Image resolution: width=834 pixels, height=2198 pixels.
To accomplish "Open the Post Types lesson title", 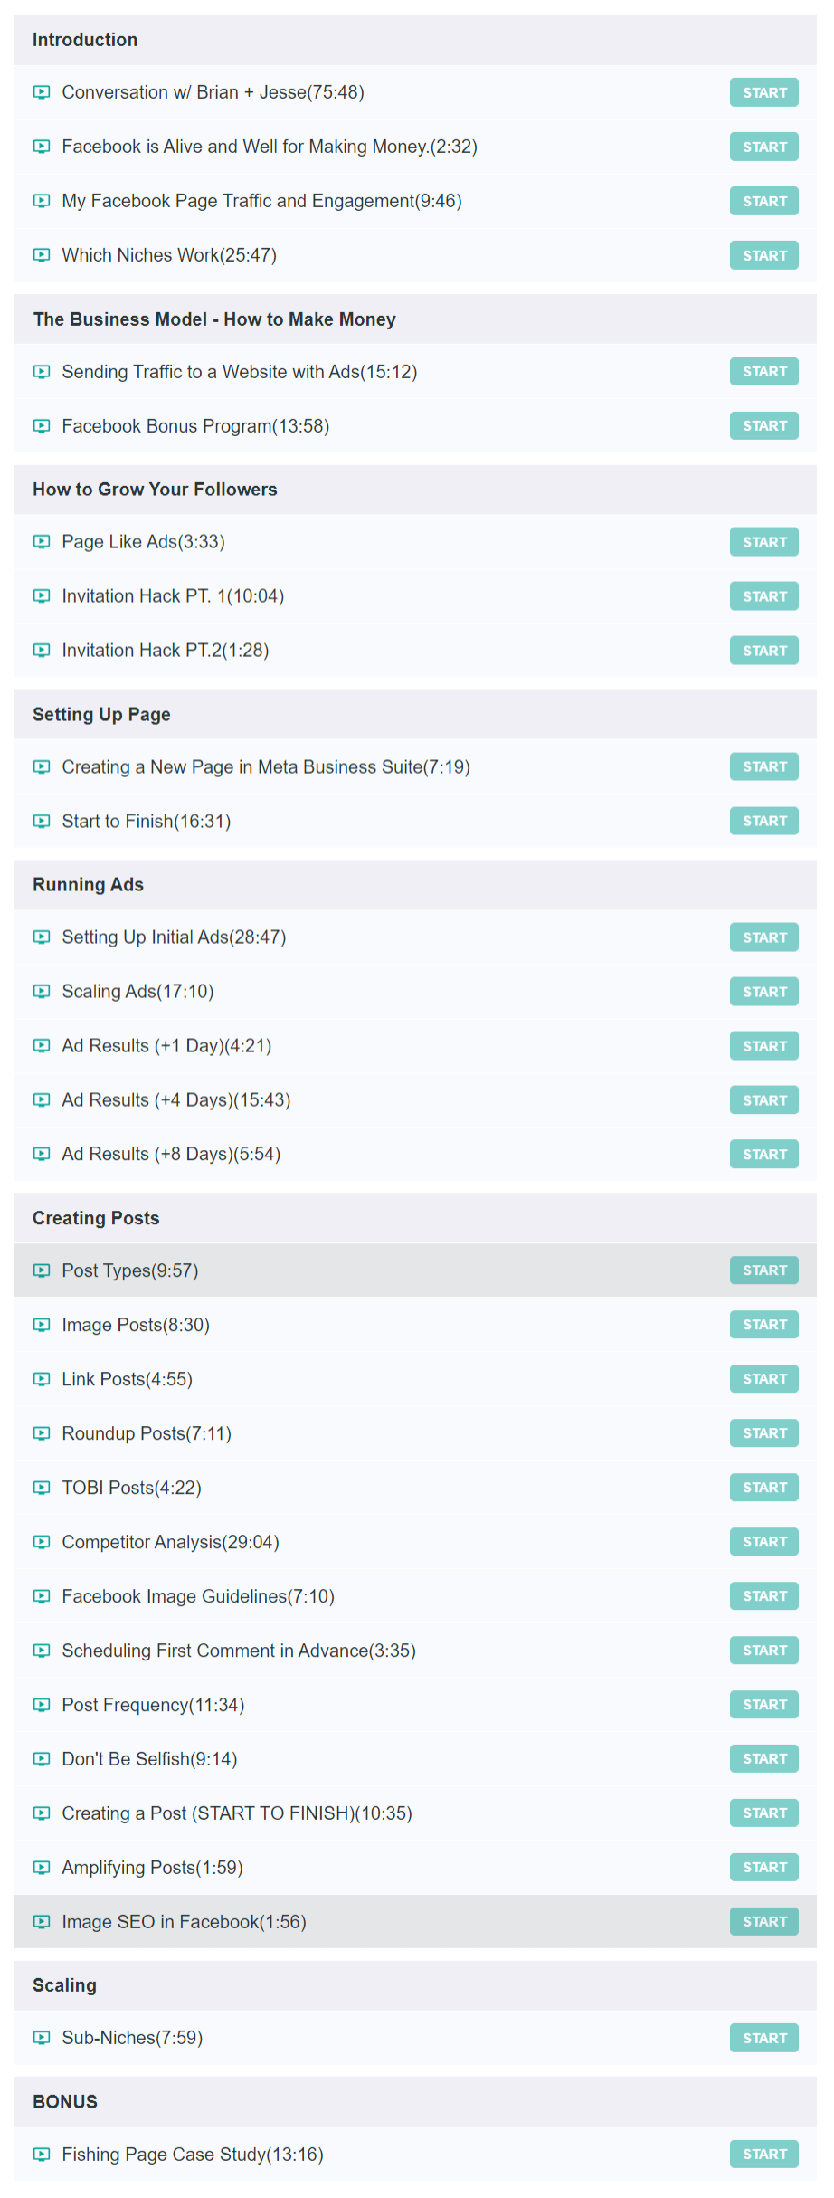I will coord(129,1270).
